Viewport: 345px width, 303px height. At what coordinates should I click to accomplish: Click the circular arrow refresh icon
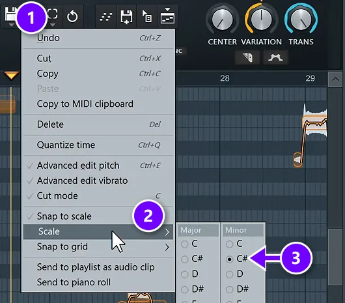click(72, 16)
